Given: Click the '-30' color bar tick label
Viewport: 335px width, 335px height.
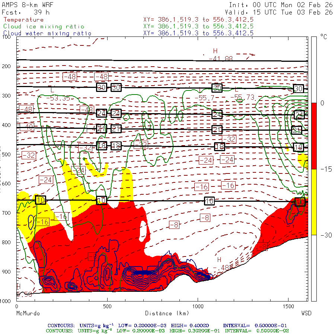Looking at the screenshot, I should point(326,235).
